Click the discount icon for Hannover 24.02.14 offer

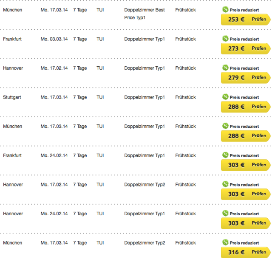point(225,213)
